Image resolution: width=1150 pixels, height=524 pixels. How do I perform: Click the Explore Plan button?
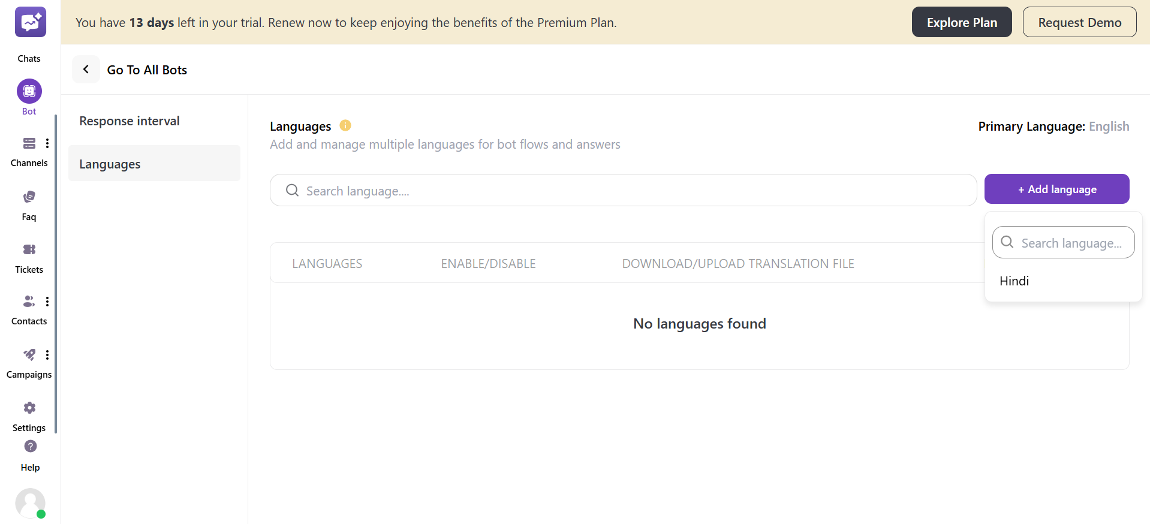962,22
